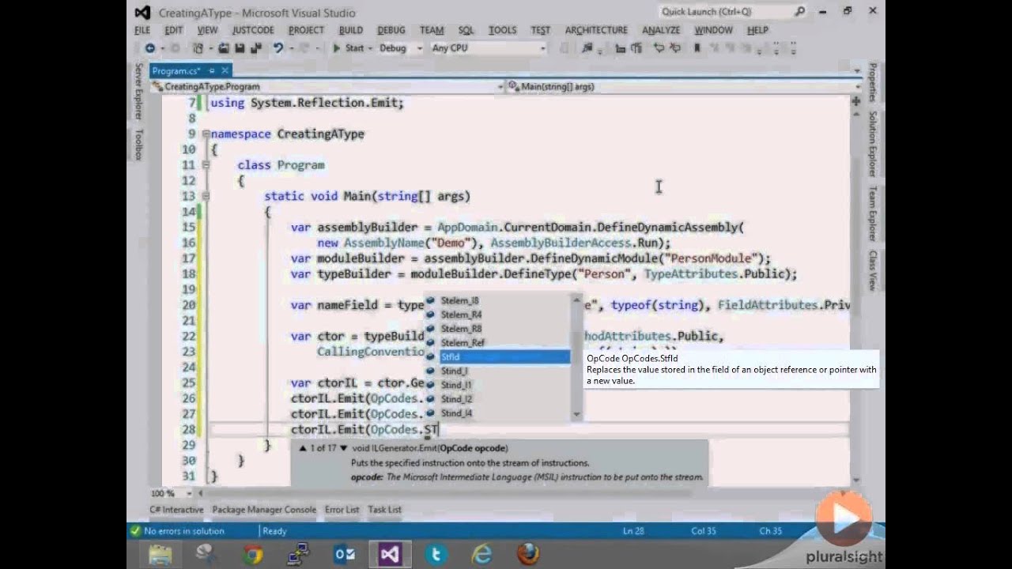
Task: Toggle the bookmark toolbar icon
Action: 697,48
